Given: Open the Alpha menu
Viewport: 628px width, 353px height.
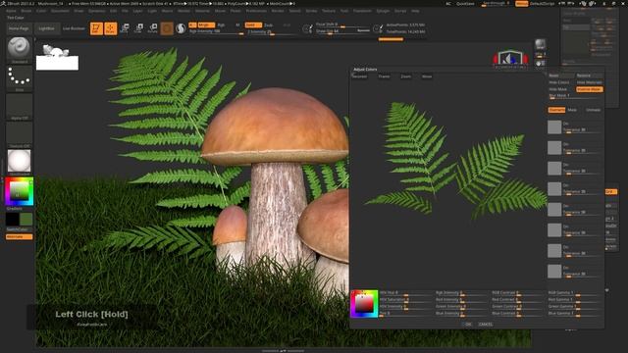Looking at the screenshot, I should pos(11,11).
